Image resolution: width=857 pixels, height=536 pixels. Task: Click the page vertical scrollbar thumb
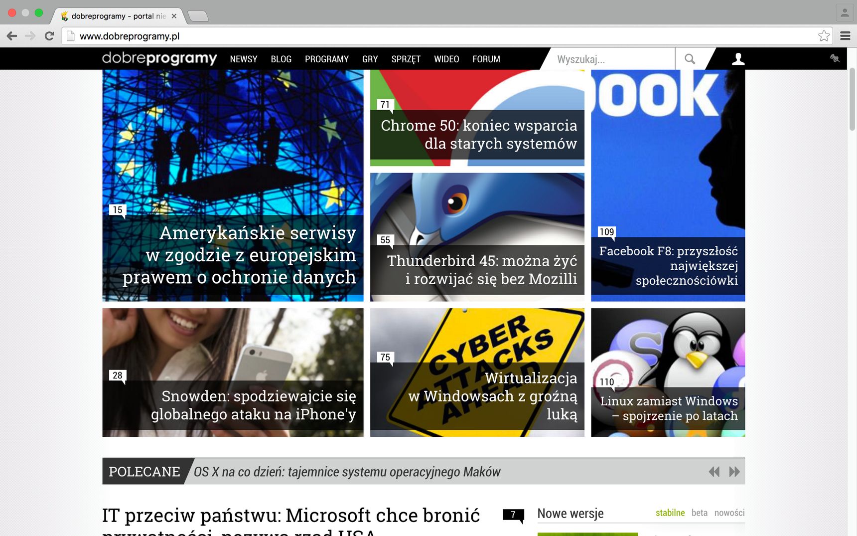[x=852, y=99]
